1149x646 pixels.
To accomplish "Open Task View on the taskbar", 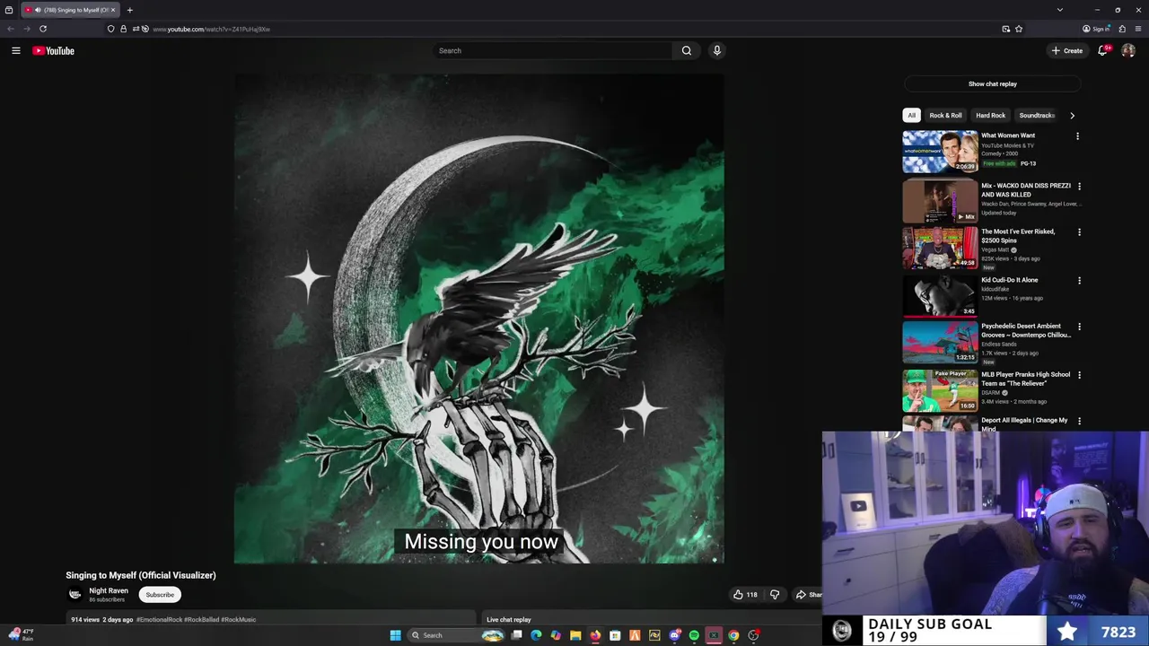I will [x=516, y=635].
